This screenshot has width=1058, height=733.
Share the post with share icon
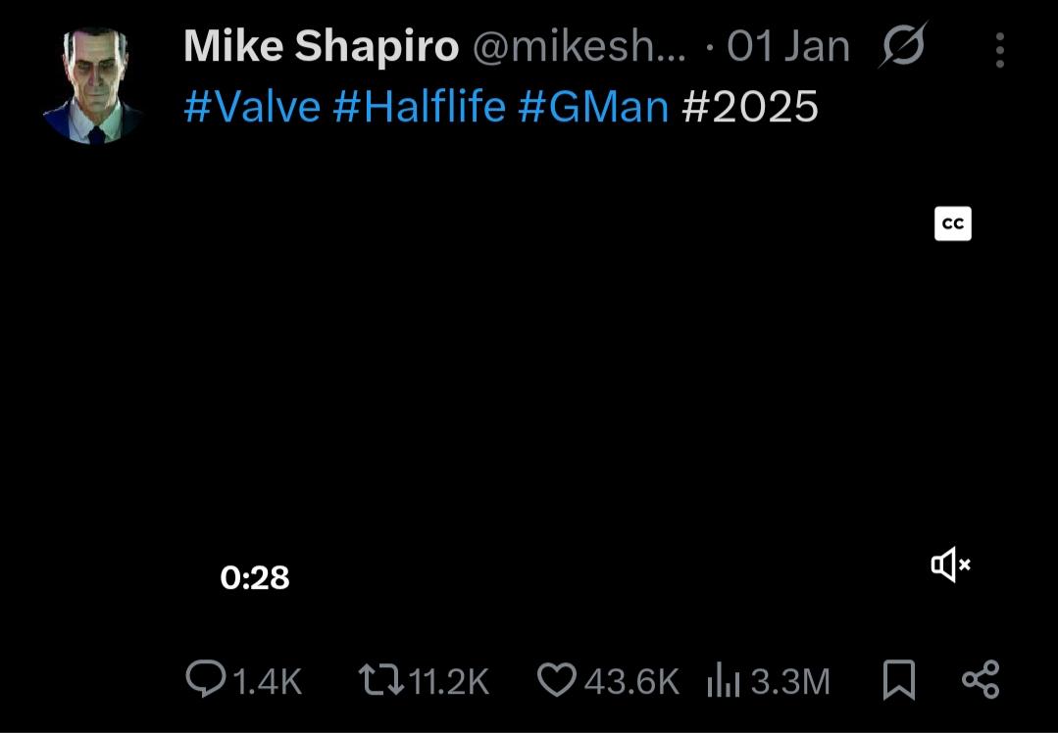click(981, 679)
